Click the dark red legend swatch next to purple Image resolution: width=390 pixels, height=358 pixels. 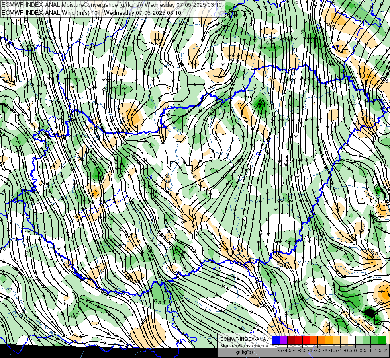click(291, 340)
